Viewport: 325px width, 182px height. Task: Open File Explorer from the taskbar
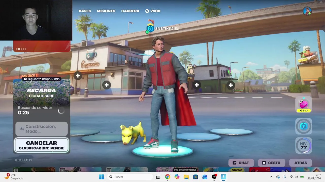click(x=186, y=177)
